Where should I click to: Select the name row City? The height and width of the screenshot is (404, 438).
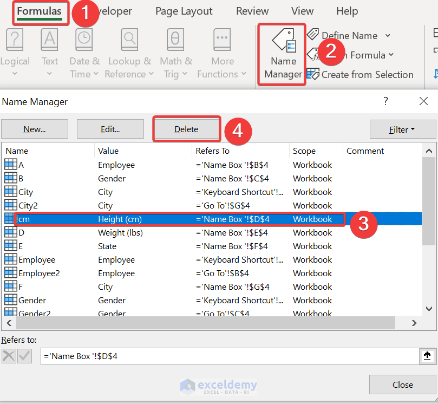coord(213,192)
